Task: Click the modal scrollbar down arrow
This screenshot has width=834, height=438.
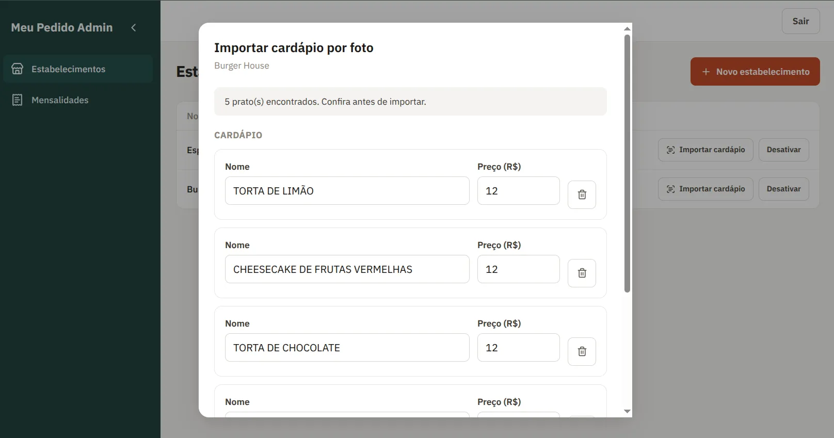Action: click(627, 411)
